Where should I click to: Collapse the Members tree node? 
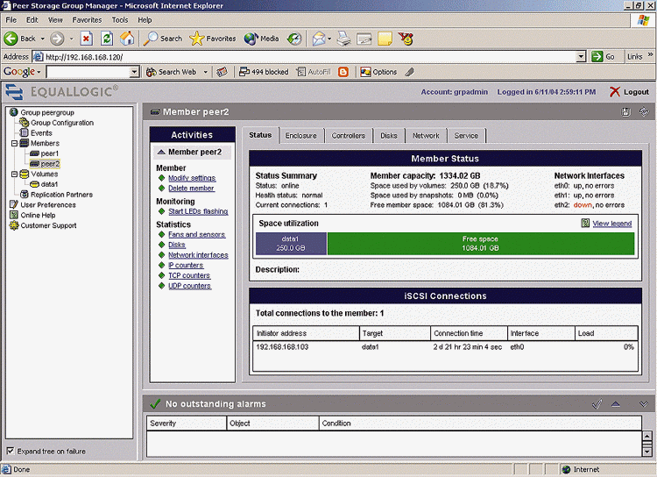tap(14, 144)
